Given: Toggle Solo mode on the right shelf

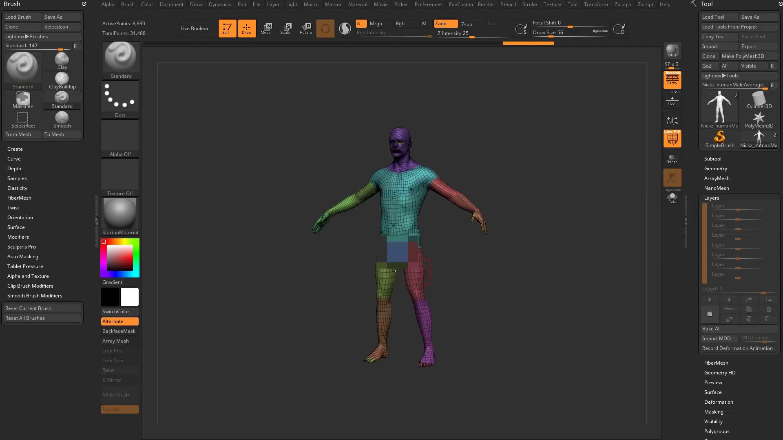Looking at the screenshot, I should click(x=672, y=198).
